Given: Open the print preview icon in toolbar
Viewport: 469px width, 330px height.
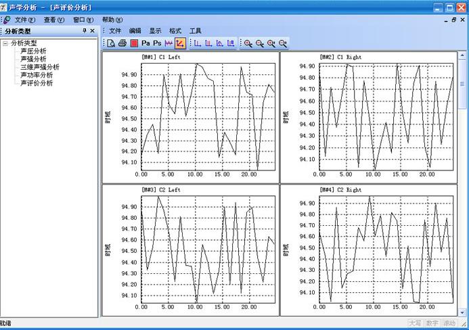Looking at the screenshot, I should coord(111,43).
